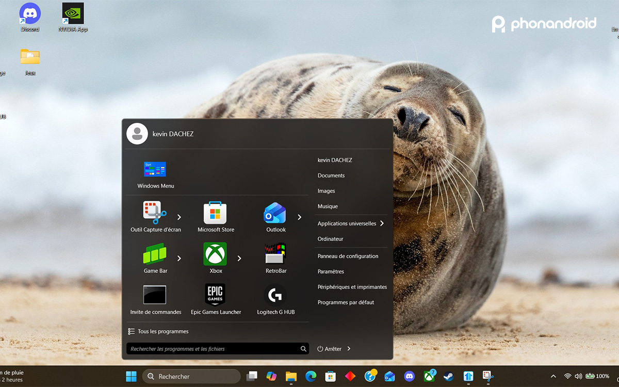Screen dimensions: 619x387
Task: Open the Jeux desktop folder
Action: 30,61
